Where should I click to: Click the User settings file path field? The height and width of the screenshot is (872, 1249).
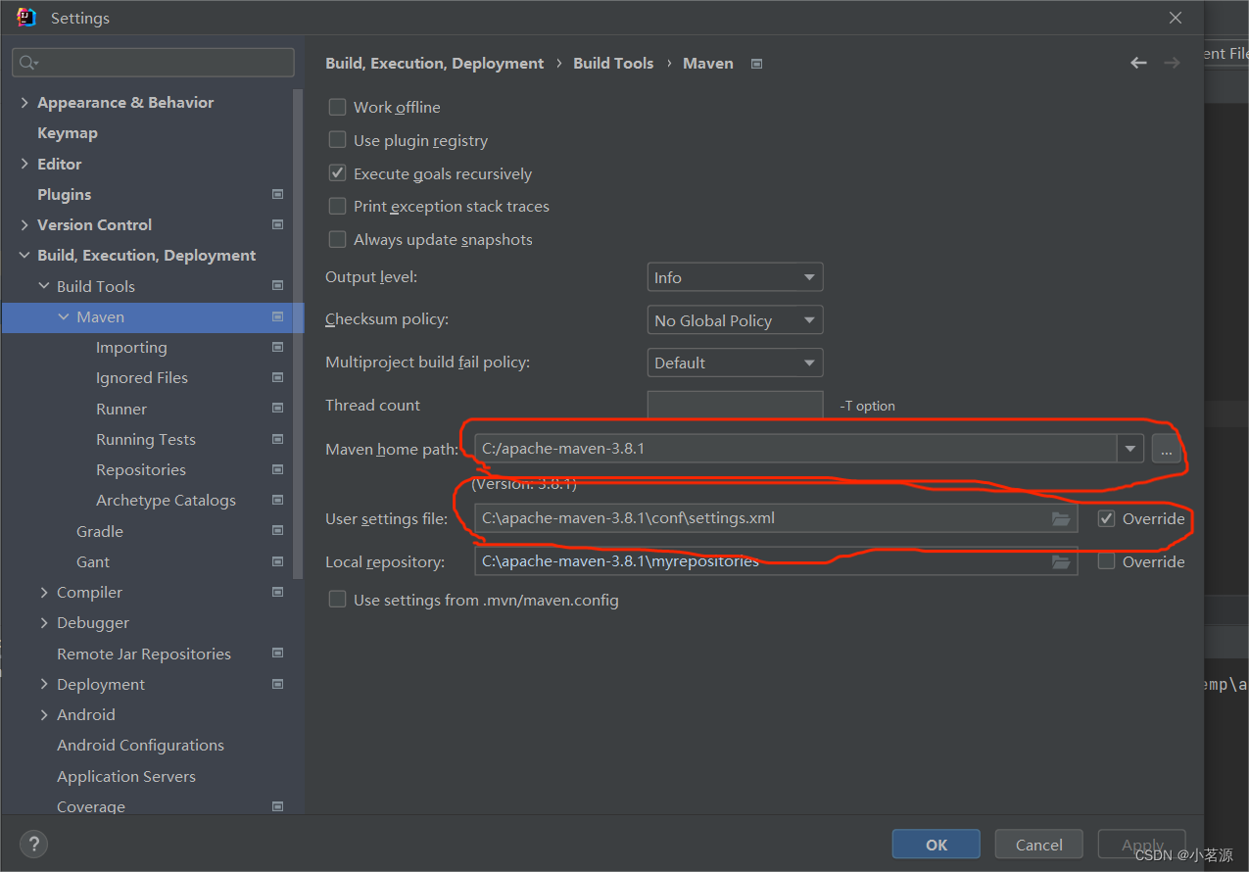click(776, 518)
